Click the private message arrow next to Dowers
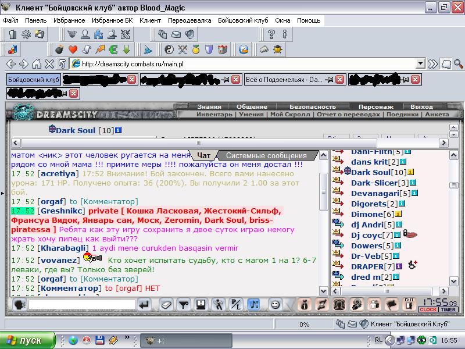 338,245
